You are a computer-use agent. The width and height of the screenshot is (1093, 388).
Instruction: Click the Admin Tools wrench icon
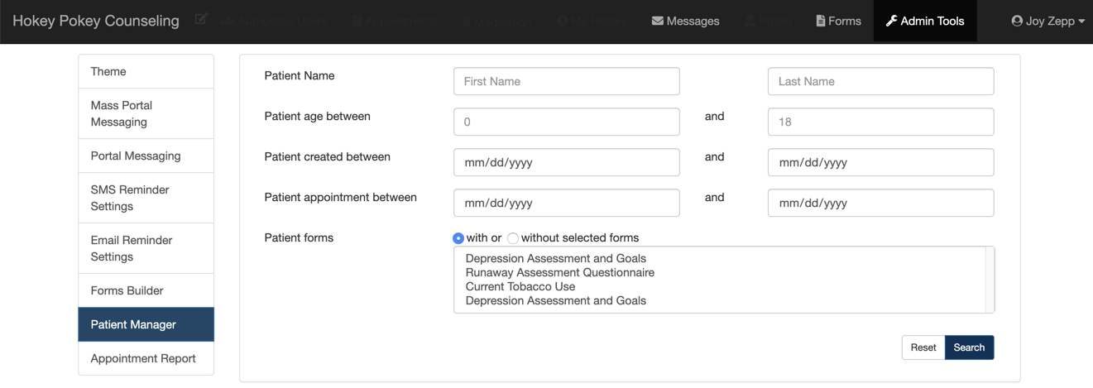coord(891,22)
